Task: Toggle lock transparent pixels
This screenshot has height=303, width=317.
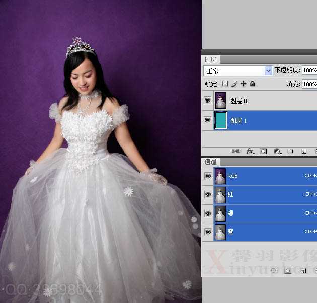Action: tap(225, 84)
